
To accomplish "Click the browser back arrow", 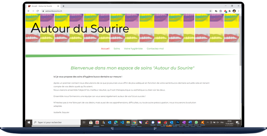I will (x=29, y=11).
